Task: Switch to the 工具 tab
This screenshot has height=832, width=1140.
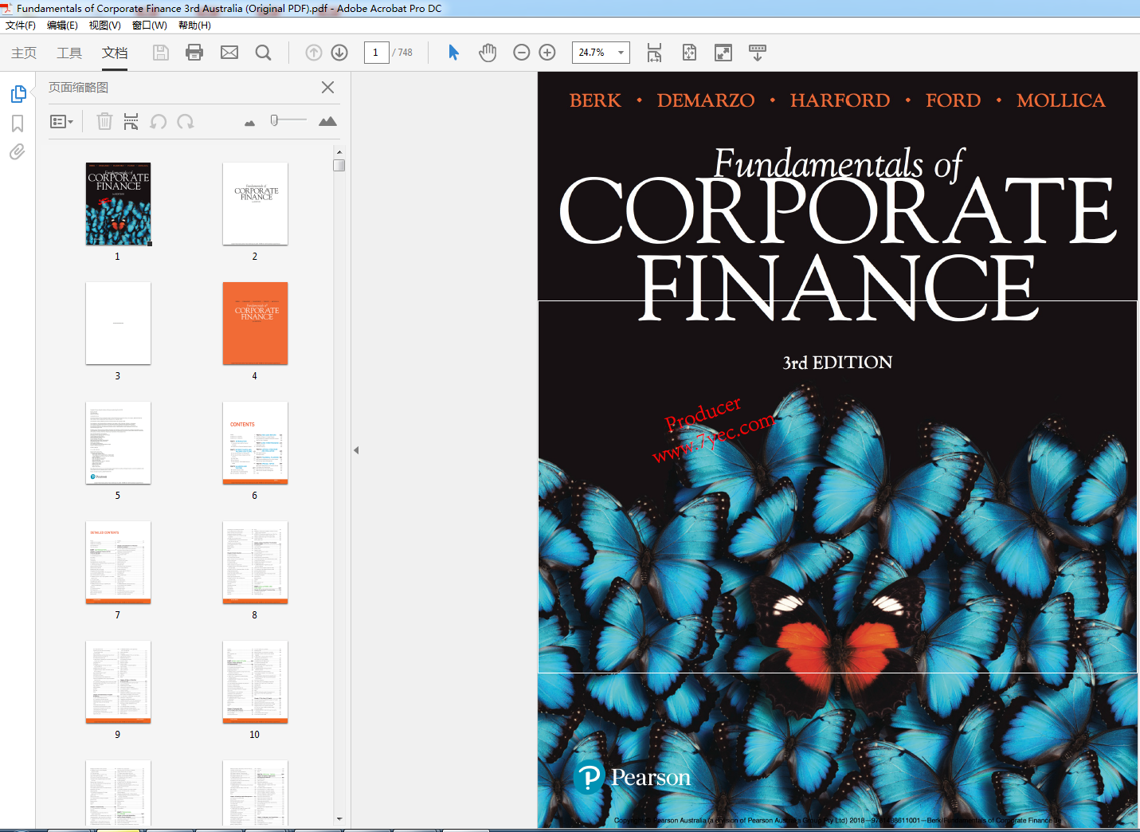Action: pyautogui.click(x=69, y=53)
